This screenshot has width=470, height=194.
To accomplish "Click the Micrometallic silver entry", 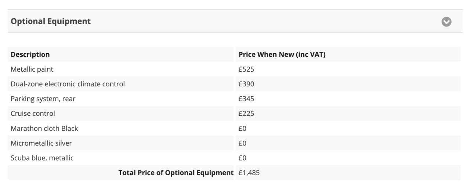I will tap(41, 143).
